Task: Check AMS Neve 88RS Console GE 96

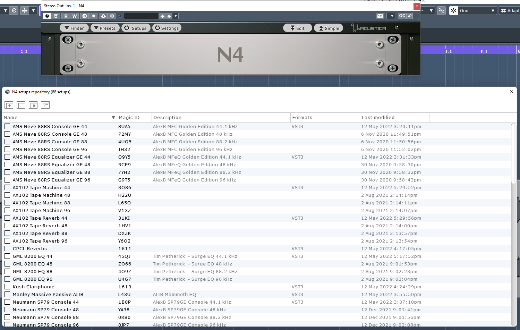Action: pyautogui.click(x=7, y=149)
